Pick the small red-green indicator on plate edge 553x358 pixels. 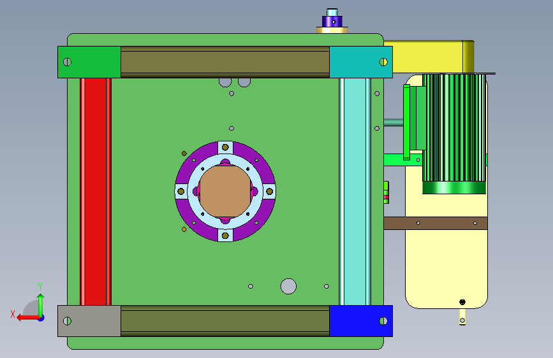386,192
